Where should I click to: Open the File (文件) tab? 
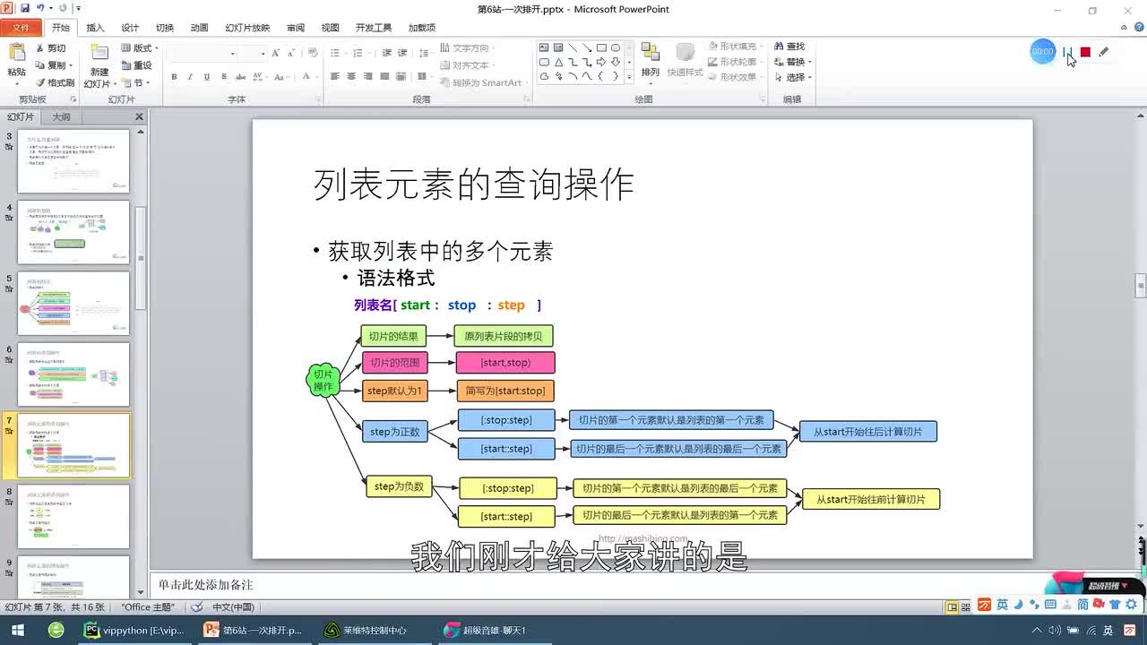(20, 28)
